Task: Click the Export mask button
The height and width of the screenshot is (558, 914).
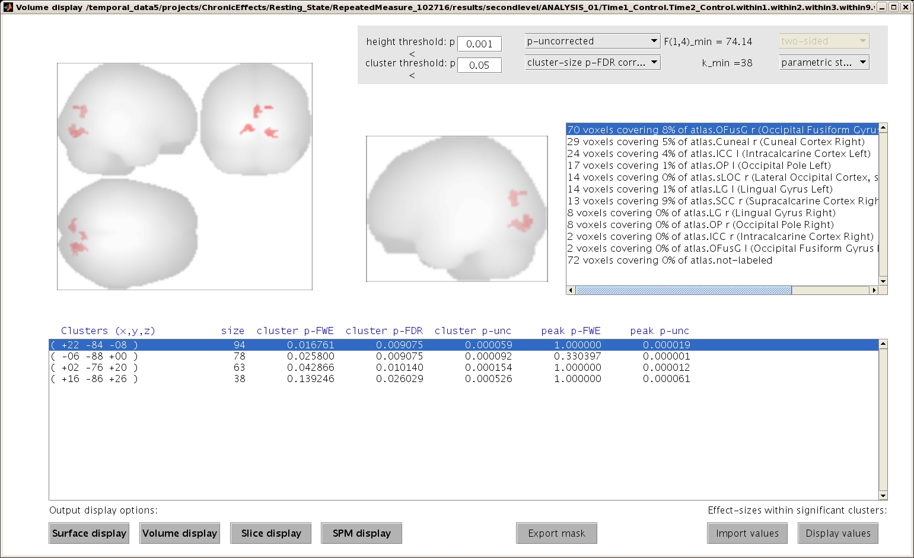Action: click(x=556, y=533)
